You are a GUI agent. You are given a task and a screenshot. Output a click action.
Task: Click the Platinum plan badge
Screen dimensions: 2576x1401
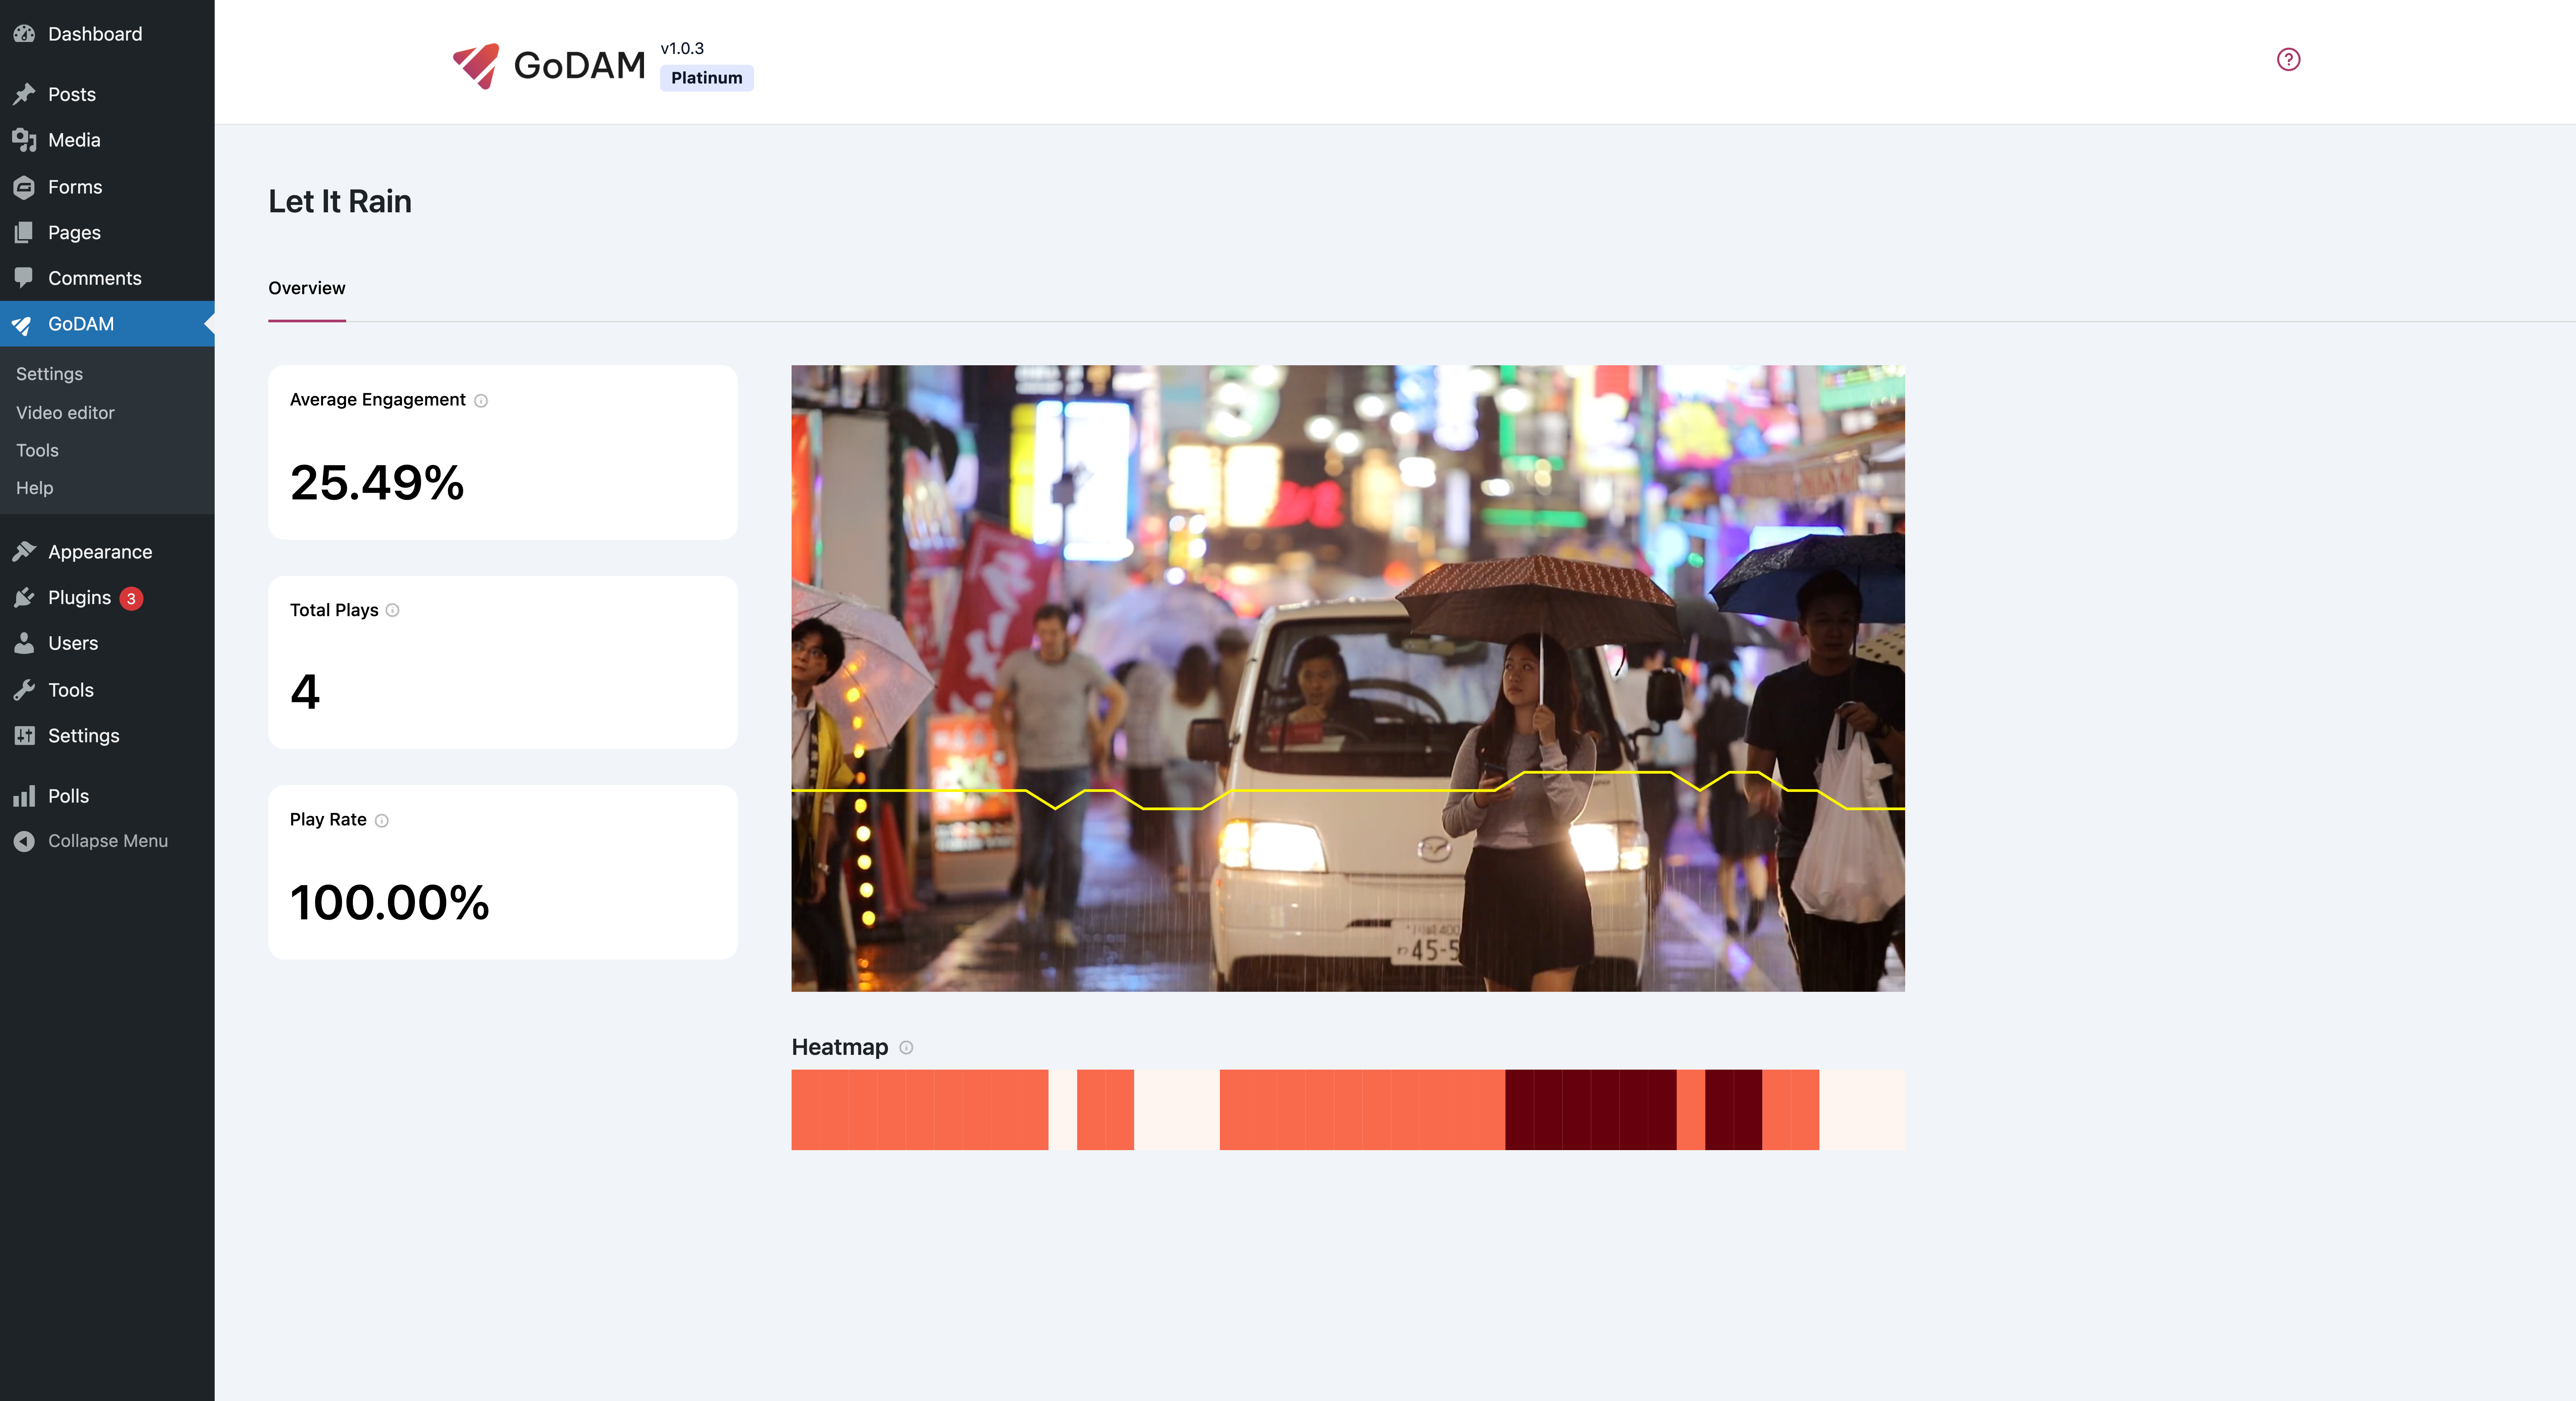(x=707, y=78)
